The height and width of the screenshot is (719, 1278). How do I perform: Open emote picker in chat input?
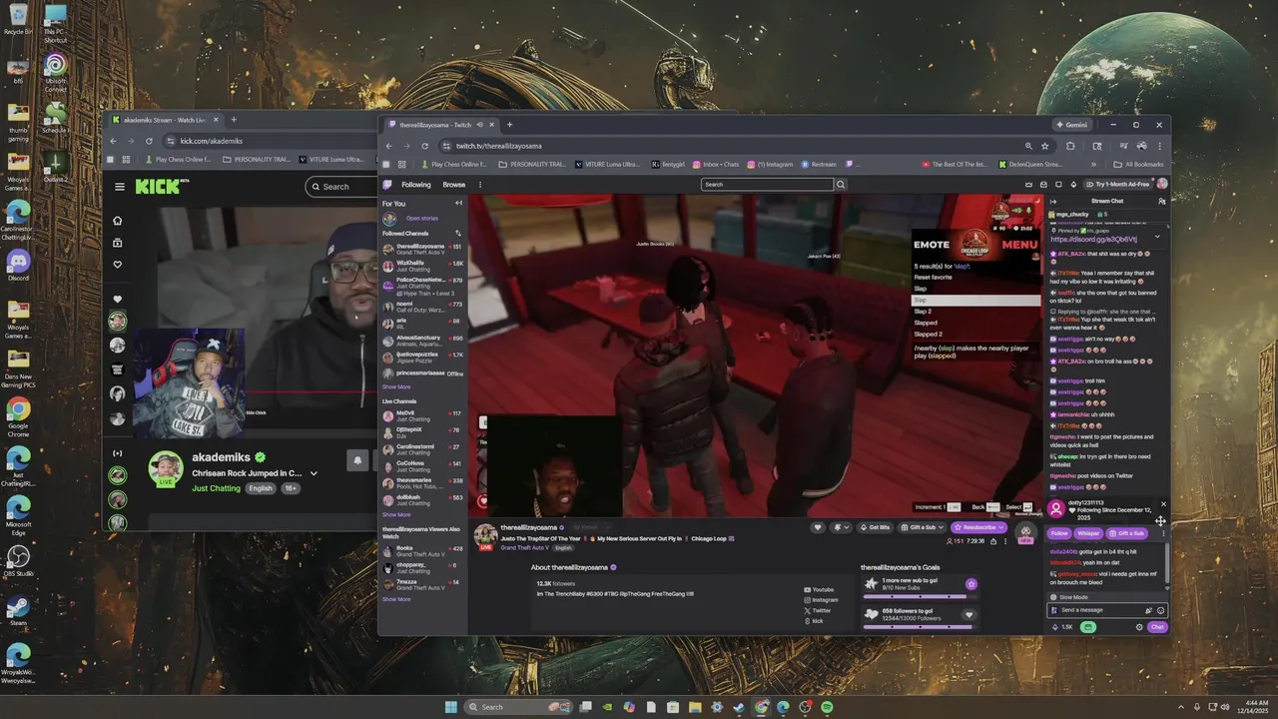[x=1160, y=610]
